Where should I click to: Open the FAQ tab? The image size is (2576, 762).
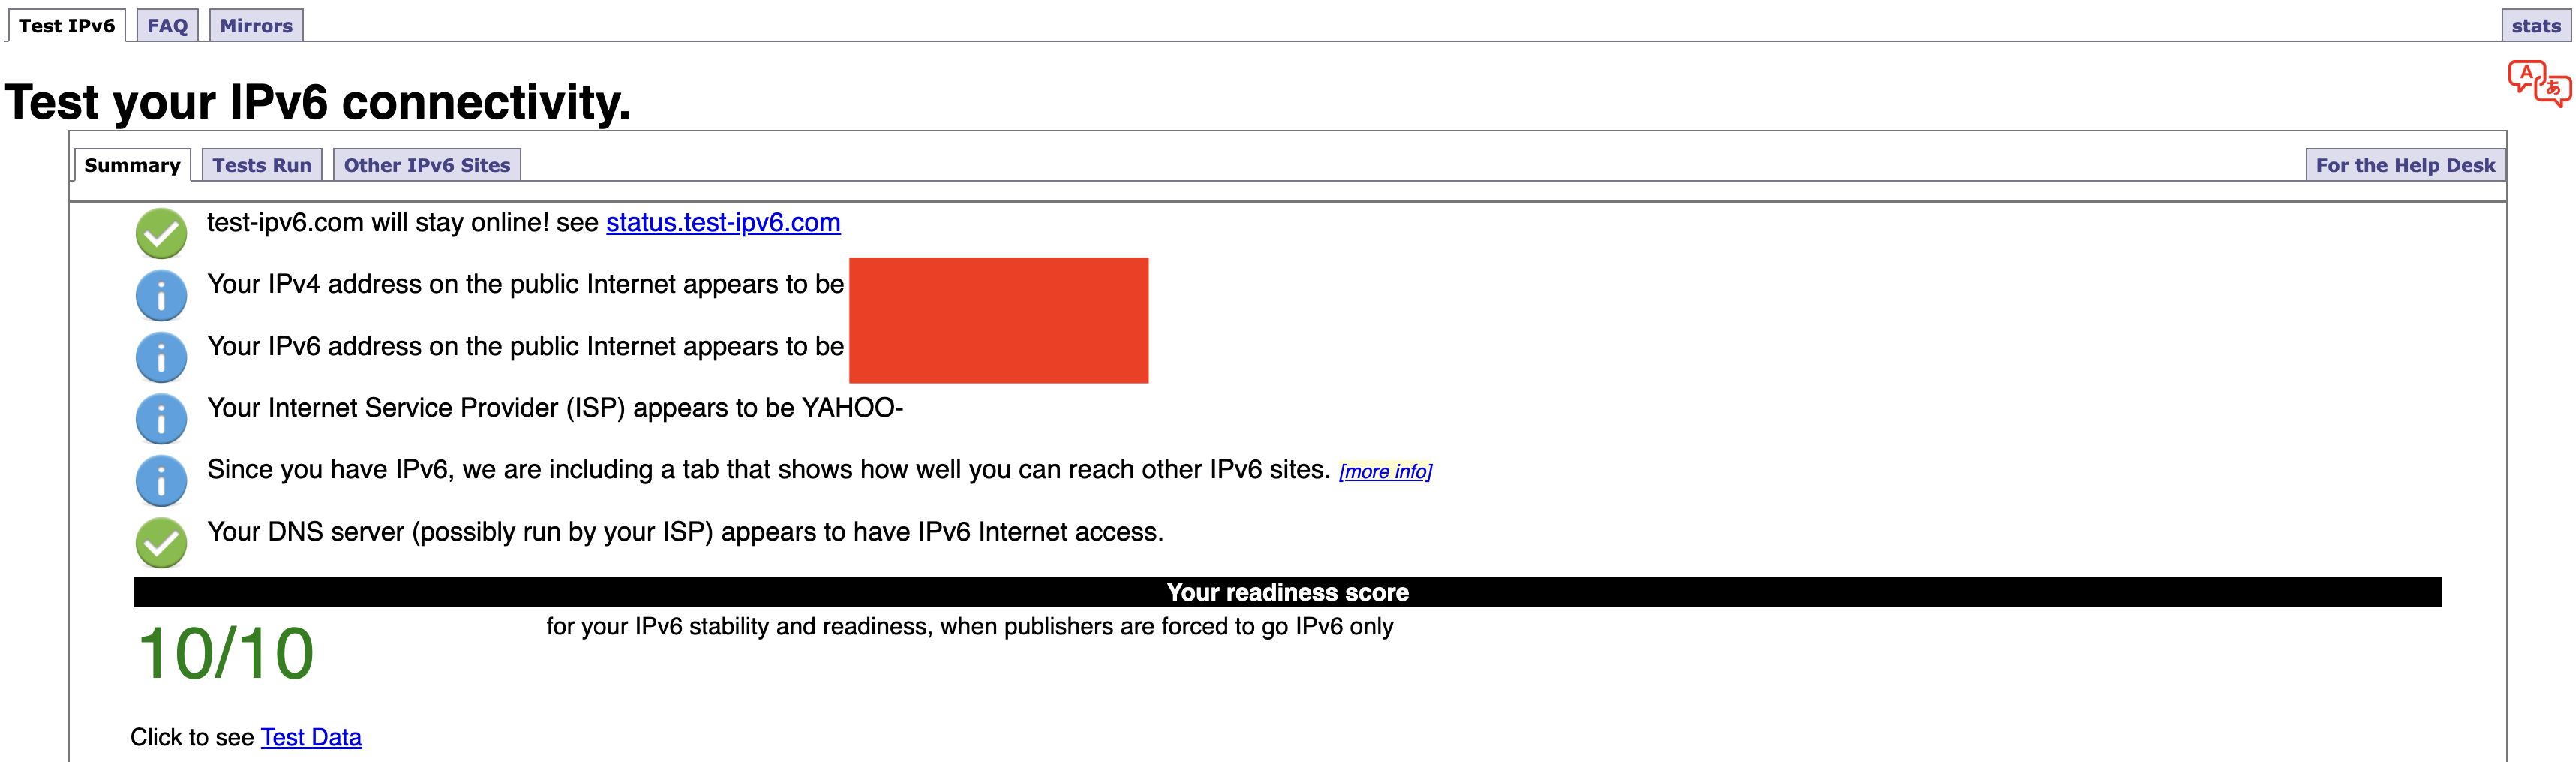(167, 24)
